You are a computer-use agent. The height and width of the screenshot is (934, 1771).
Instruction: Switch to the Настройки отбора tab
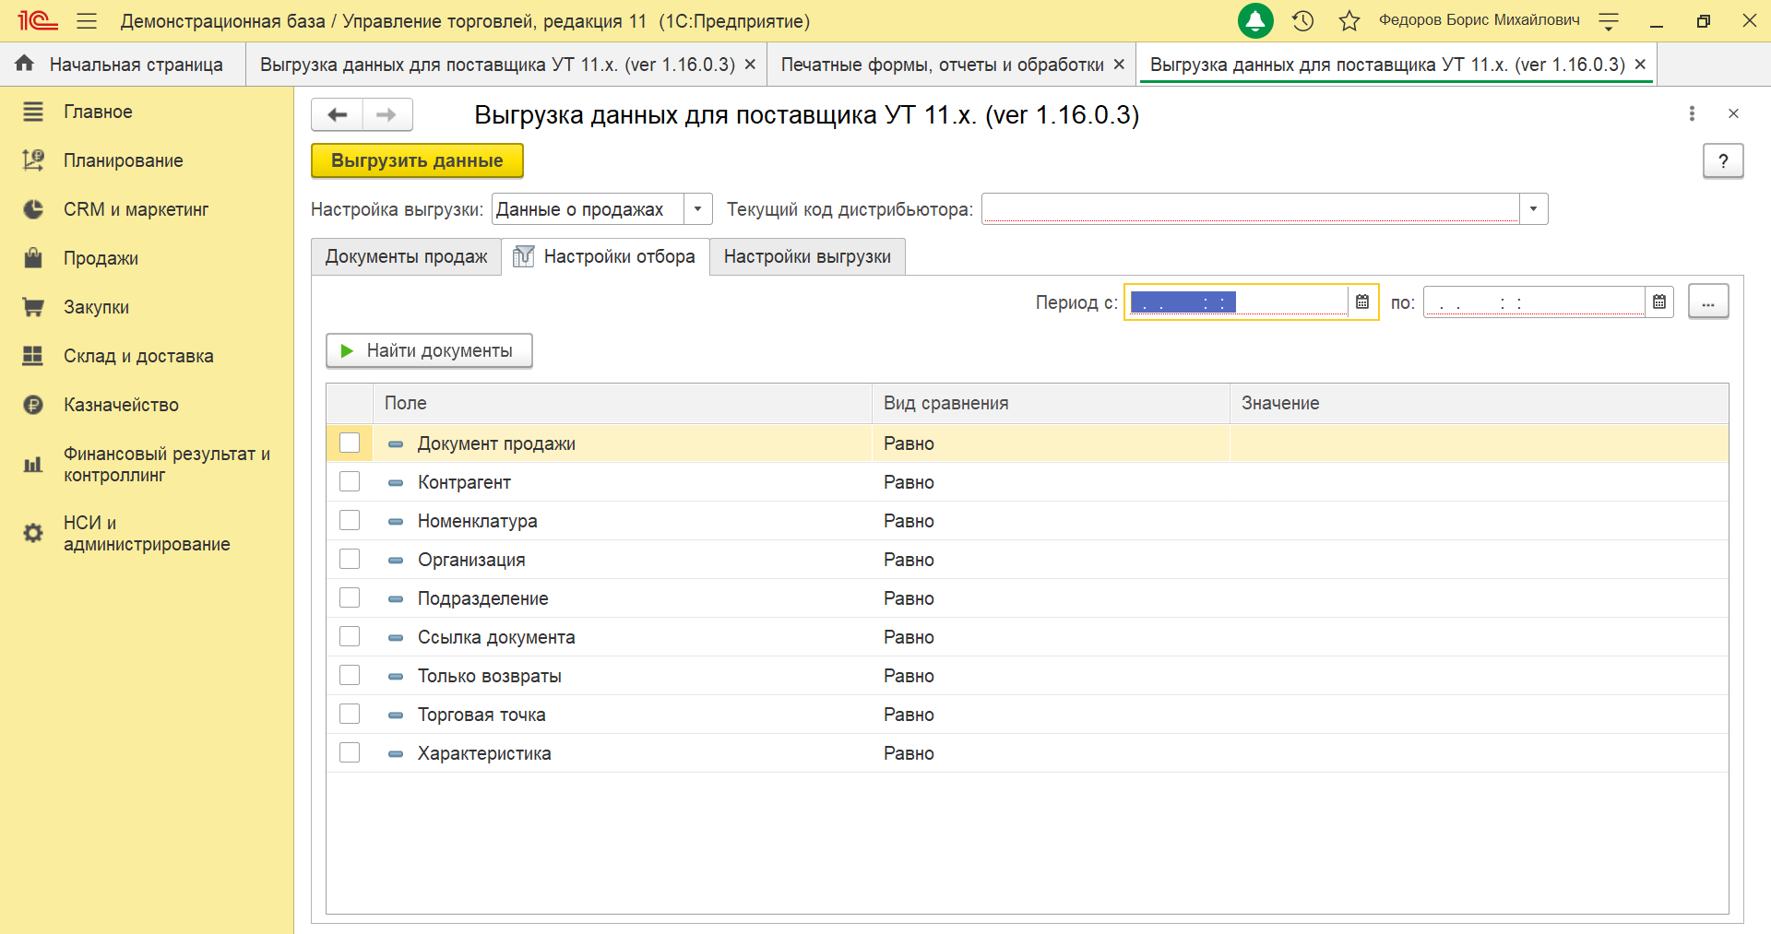coord(605,256)
